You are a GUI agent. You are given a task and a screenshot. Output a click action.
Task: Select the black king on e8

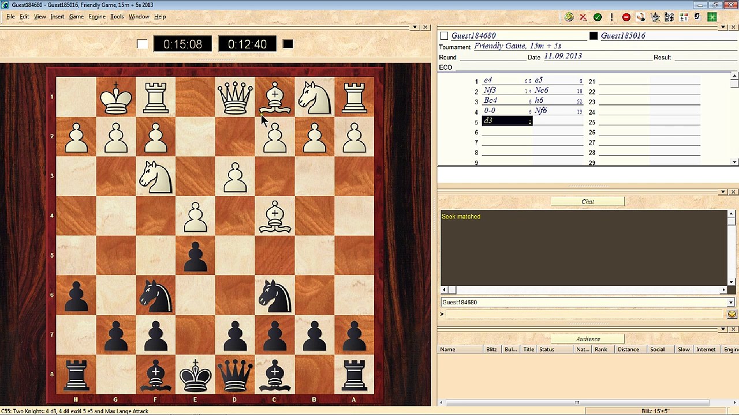point(196,375)
